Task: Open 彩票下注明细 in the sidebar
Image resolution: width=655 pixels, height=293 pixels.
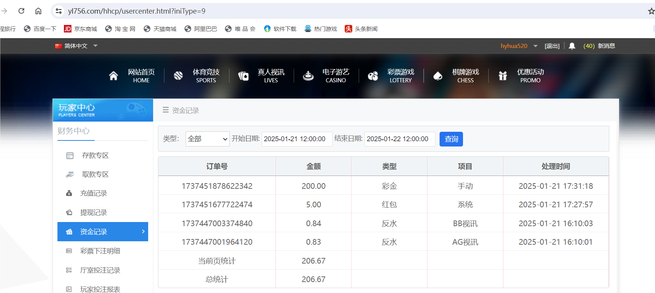Action: [100, 251]
